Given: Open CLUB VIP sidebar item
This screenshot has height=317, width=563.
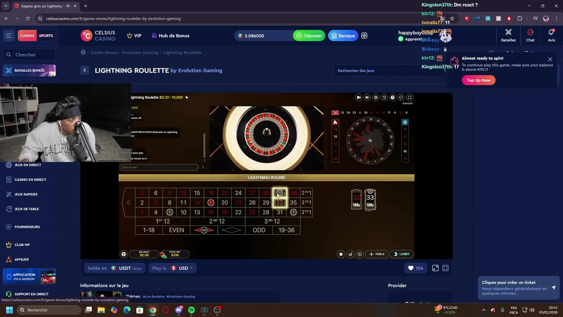Looking at the screenshot, I should (x=22, y=245).
